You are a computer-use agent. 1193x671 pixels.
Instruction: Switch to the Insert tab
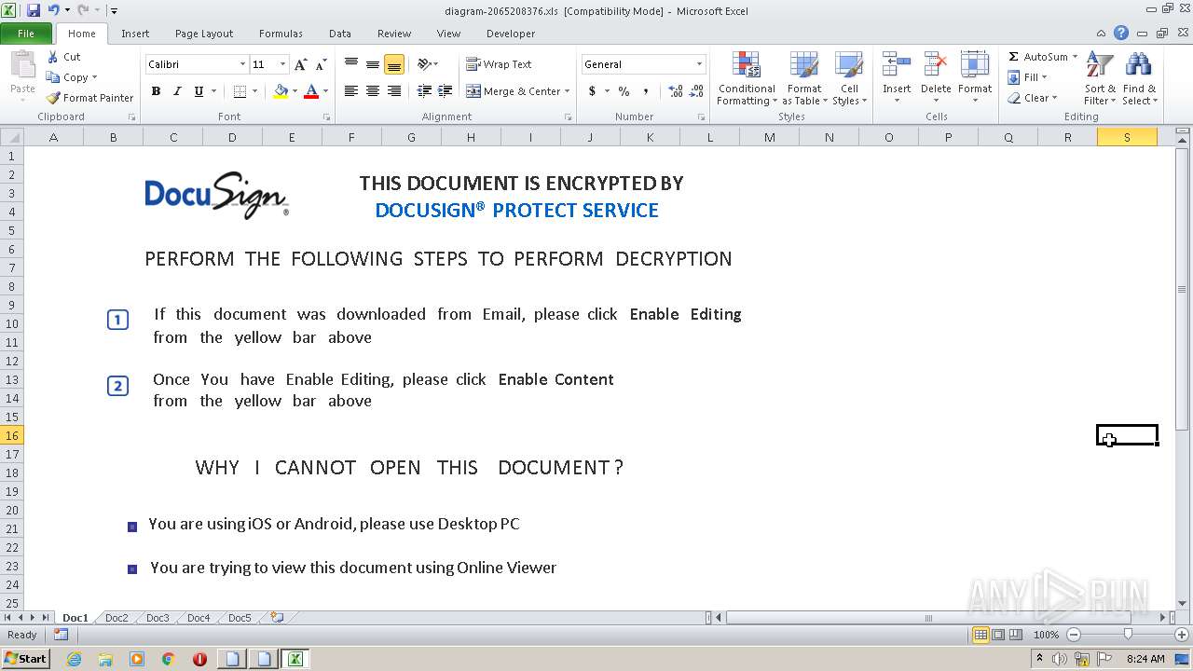click(x=135, y=34)
